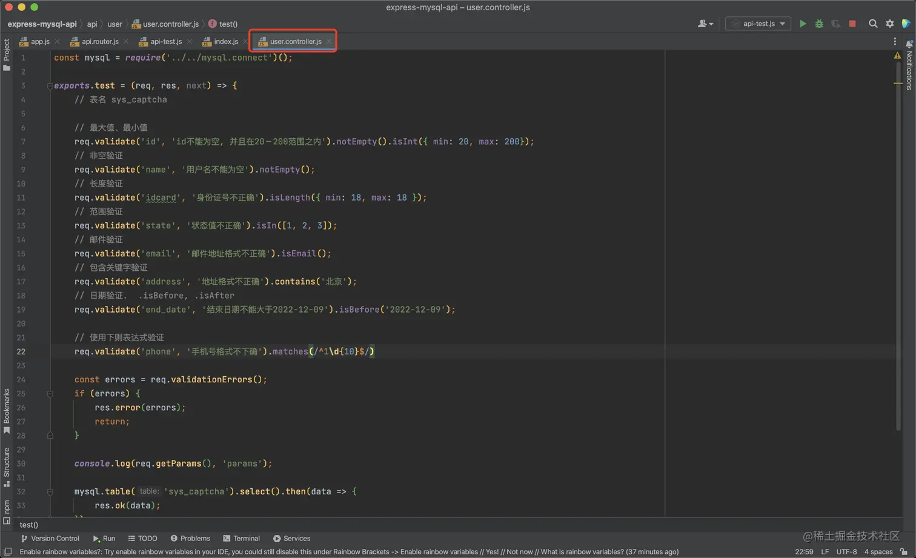This screenshot has height=558, width=916.
Task: Stop the running process with red square
Action: point(852,24)
